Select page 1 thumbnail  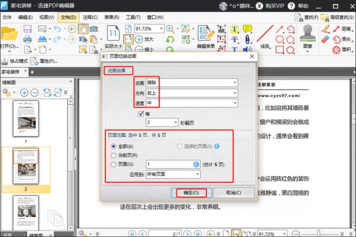click(x=26, y=118)
